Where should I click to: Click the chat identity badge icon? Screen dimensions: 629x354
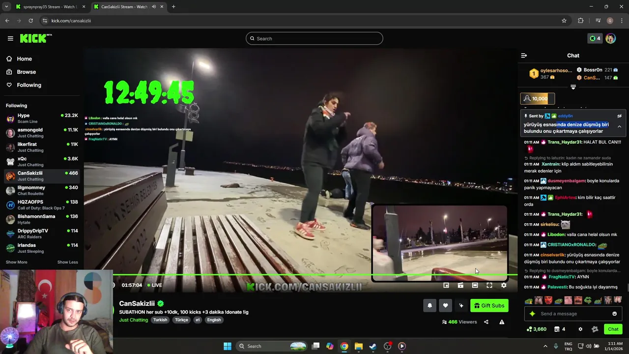tap(595, 329)
